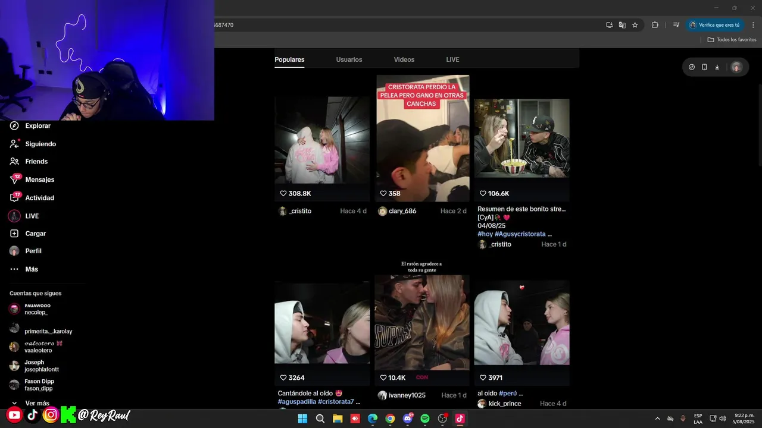Viewport: 762px width, 428px height.
Task: Click Chrome install app icon in address bar
Action: tap(609, 25)
